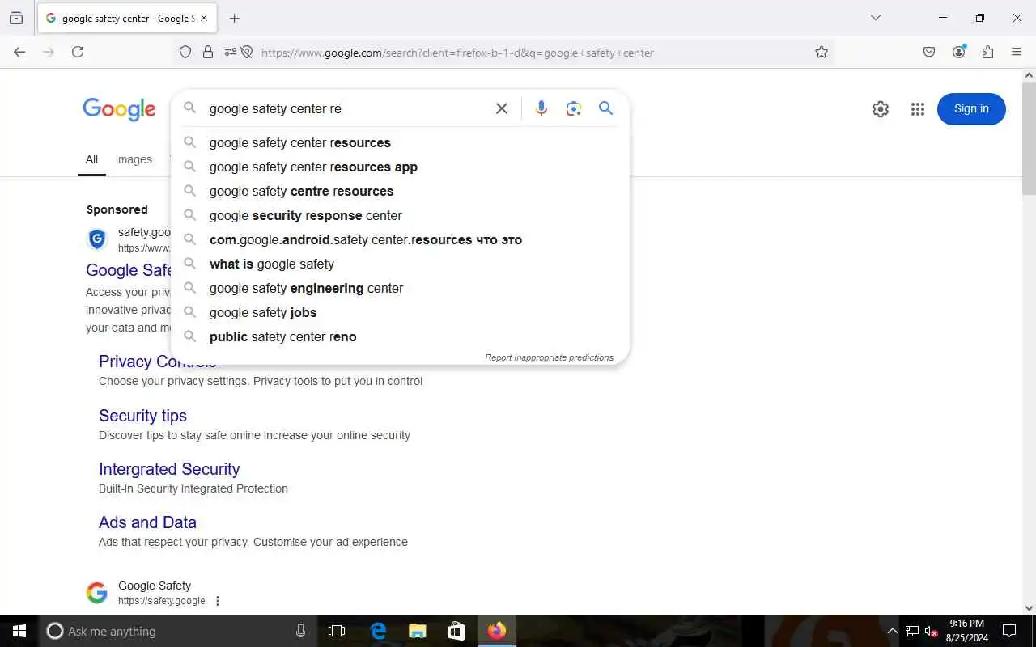Close the google safety center tab
The height and width of the screenshot is (647, 1036).
pos(204,18)
